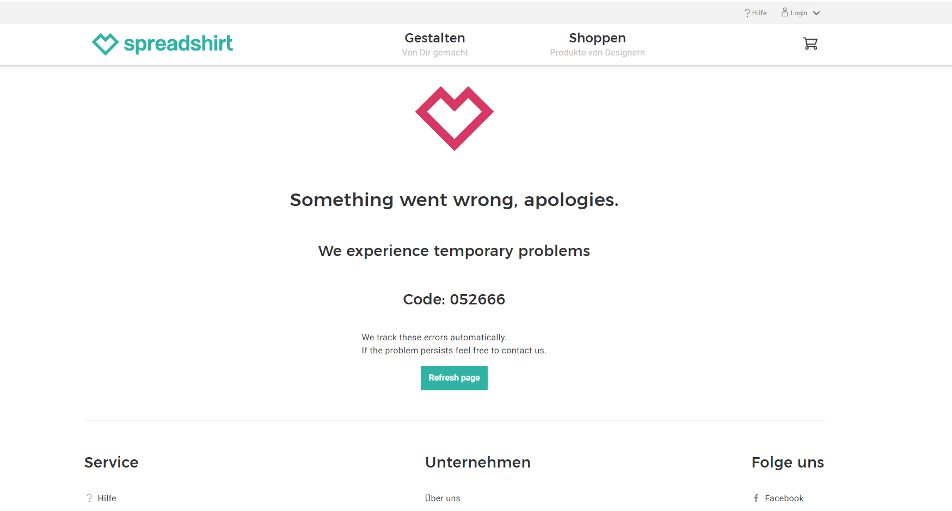
Task: Visit the Facebook footer link
Action: (784, 498)
